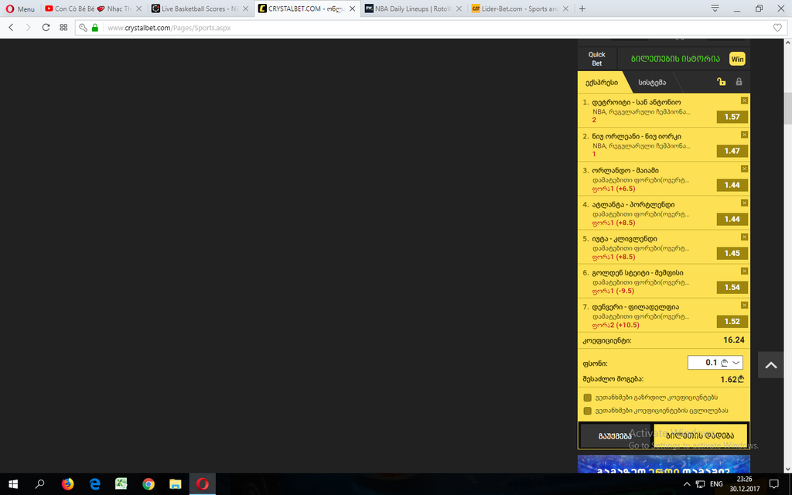Open File Explorer from taskbar
This screenshot has width=792, height=495.
pos(176,484)
